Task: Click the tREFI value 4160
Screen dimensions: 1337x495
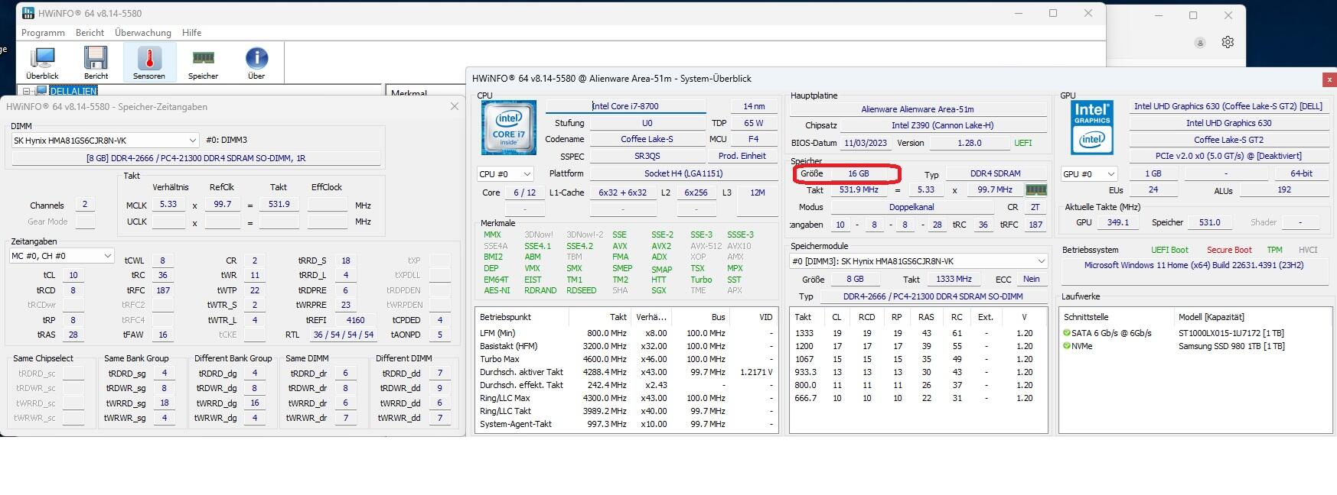Action: click(355, 320)
